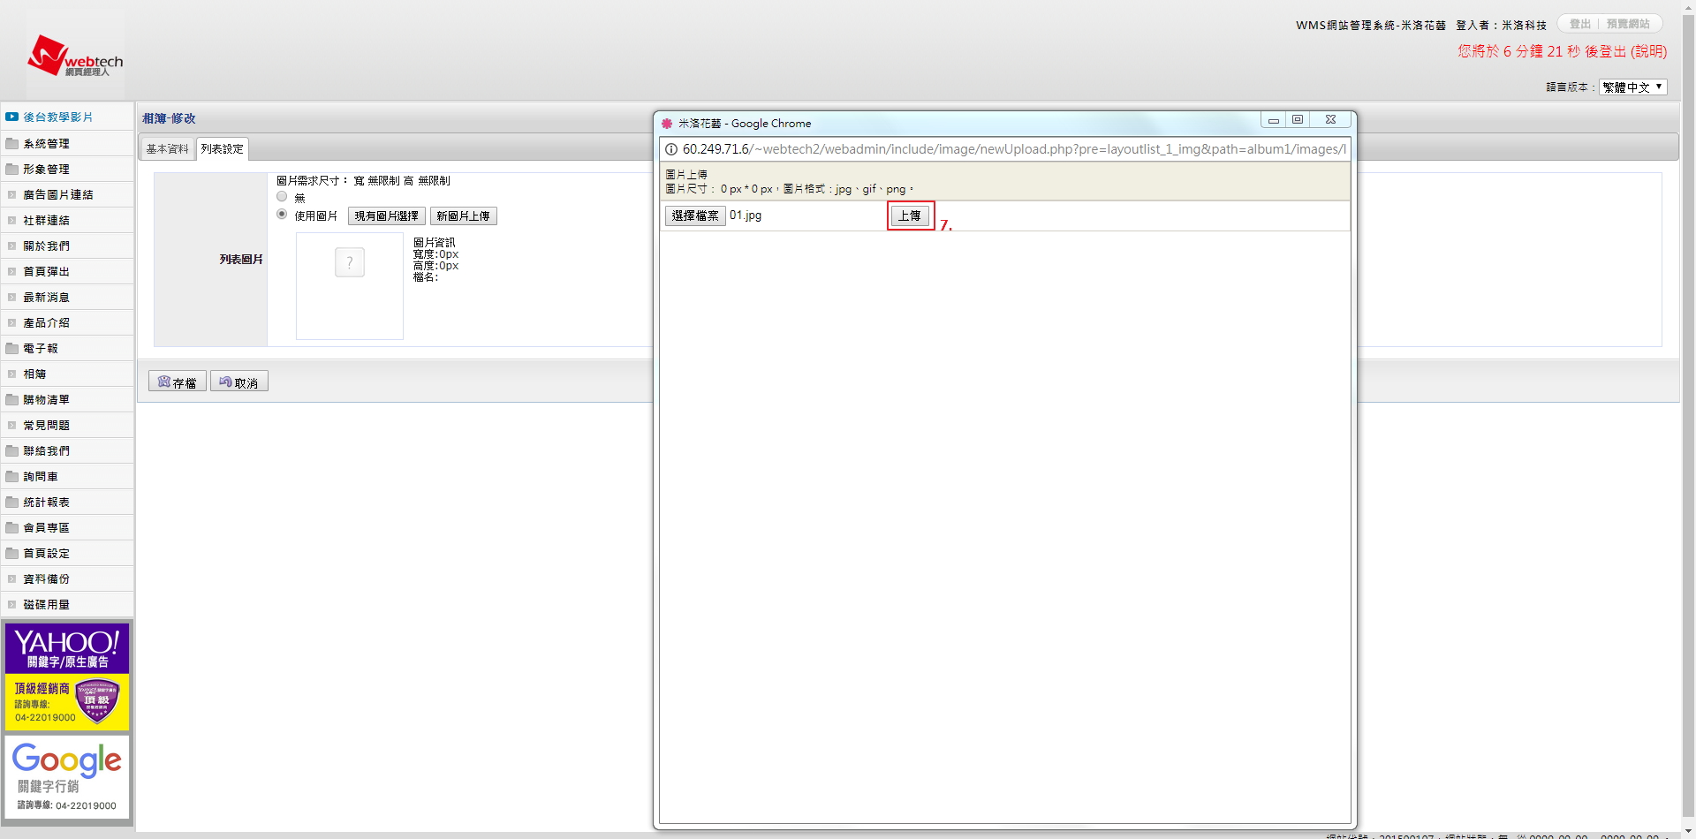
Task: Click the 電子報 folder icon
Action: 12,348
